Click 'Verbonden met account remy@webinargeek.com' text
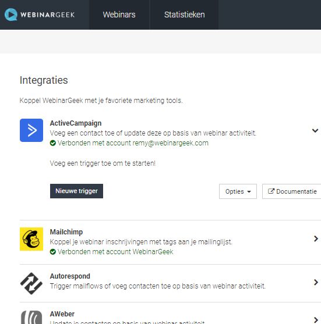Viewport: 321px width, 324px height. point(133,143)
